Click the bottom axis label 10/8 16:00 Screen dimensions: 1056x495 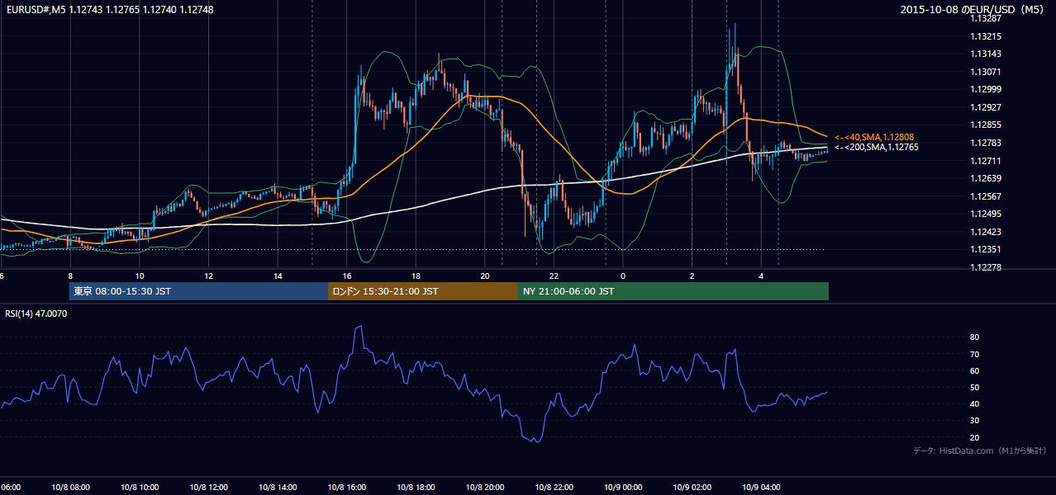[x=346, y=487]
